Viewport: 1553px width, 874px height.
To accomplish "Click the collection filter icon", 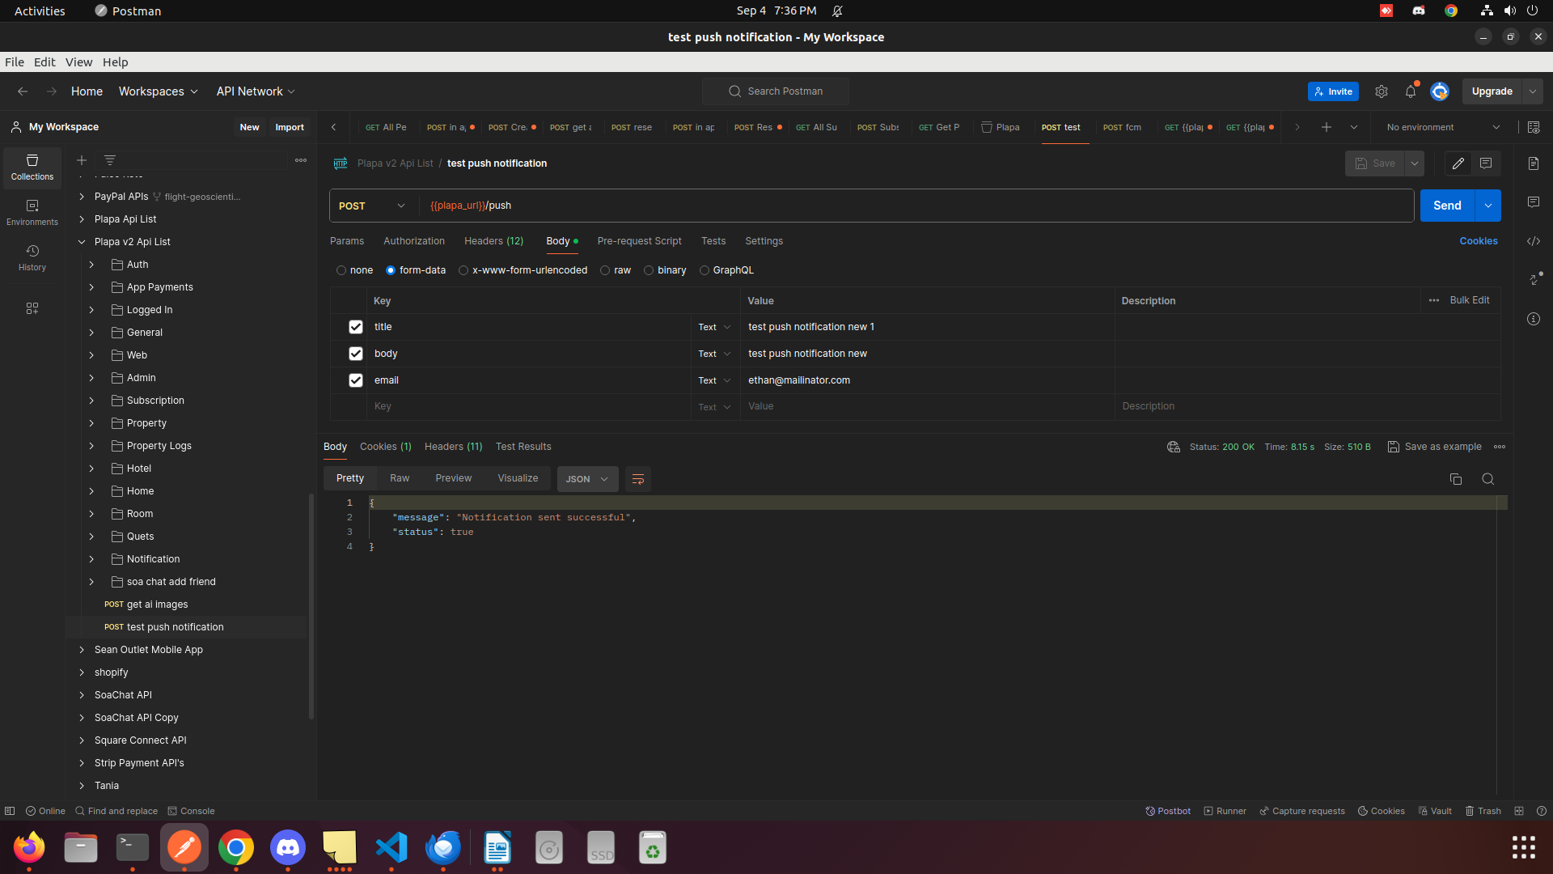I will click(x=110, y=160).
